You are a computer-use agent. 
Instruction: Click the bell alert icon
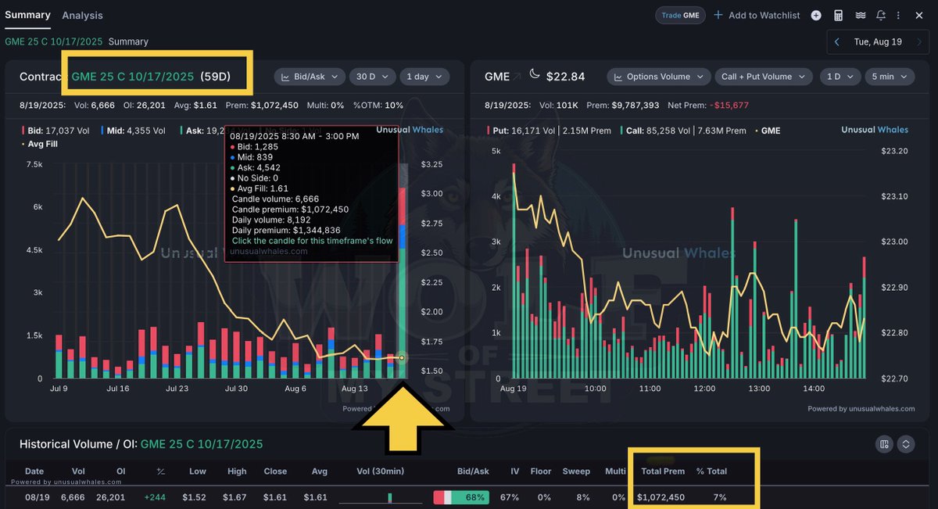[x=881, y=16]
